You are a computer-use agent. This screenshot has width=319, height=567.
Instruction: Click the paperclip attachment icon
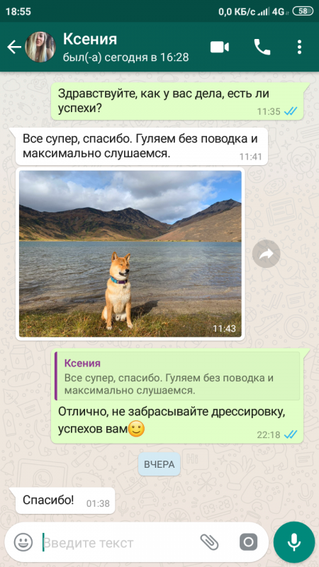(x=209, y=542)
